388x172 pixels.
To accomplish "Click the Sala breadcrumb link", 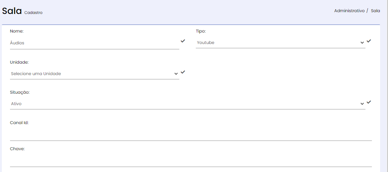I will tap(375, 11).
